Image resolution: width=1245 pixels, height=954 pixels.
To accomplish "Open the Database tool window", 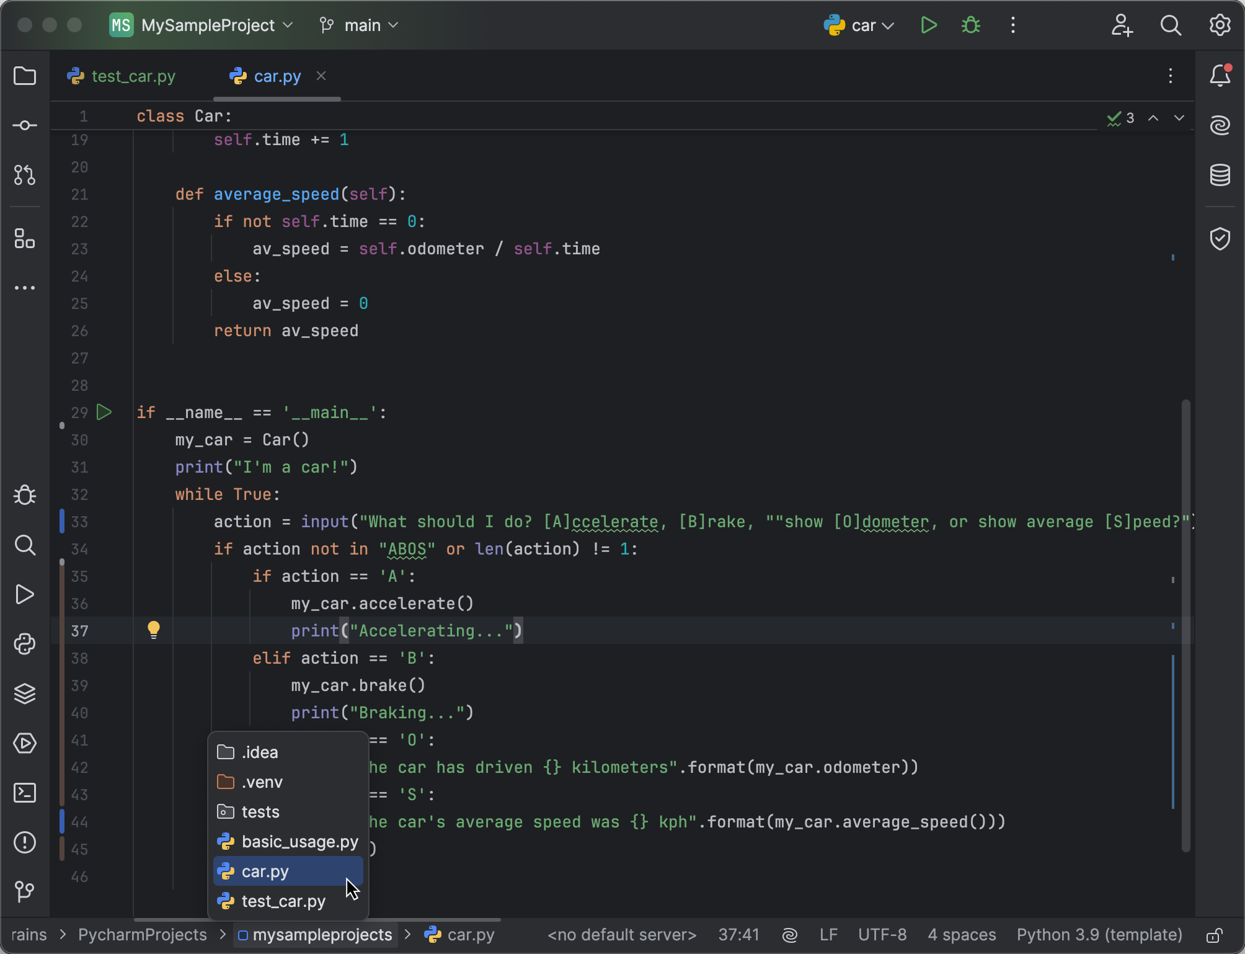I will (x=1220, y=175).
